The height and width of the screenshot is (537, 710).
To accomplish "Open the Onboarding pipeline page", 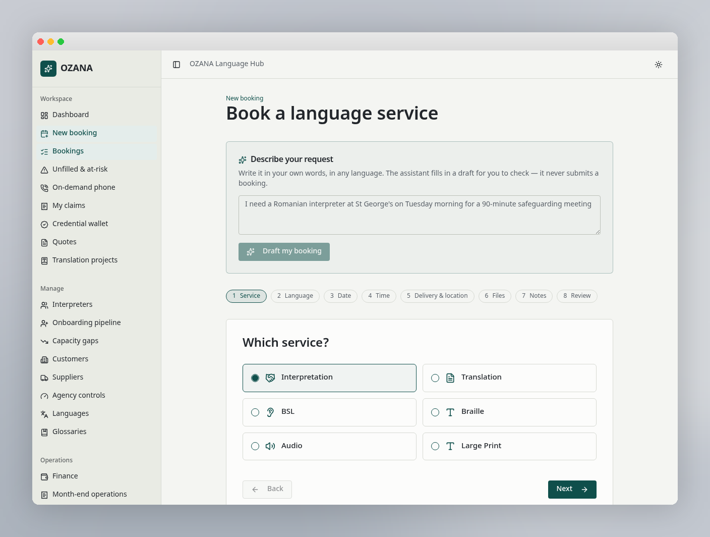I will pyautogui.click(x=97, y=323).
